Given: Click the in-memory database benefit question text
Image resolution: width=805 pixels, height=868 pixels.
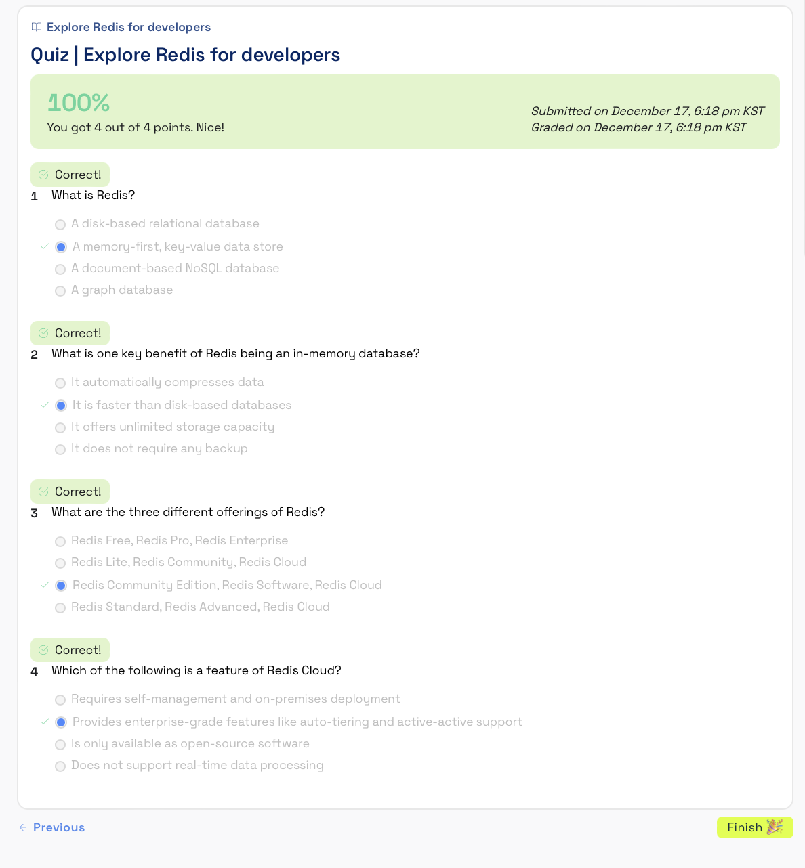Looking at the screenshot, I should [236, 353].
